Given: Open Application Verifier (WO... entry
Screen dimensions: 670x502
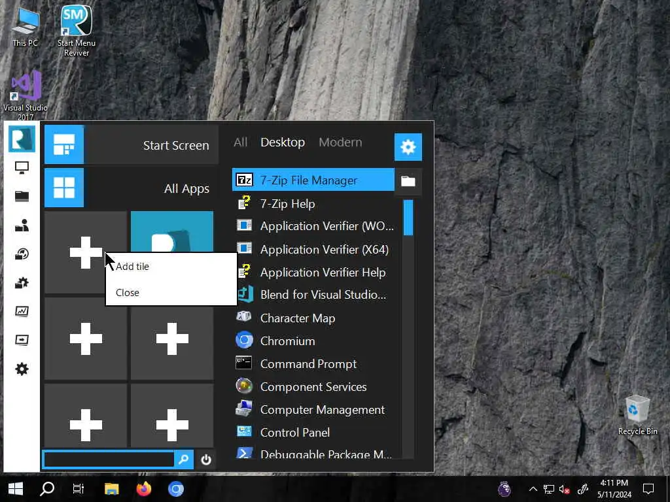Looking at the screenshot, I should click(x=313, y=226).
